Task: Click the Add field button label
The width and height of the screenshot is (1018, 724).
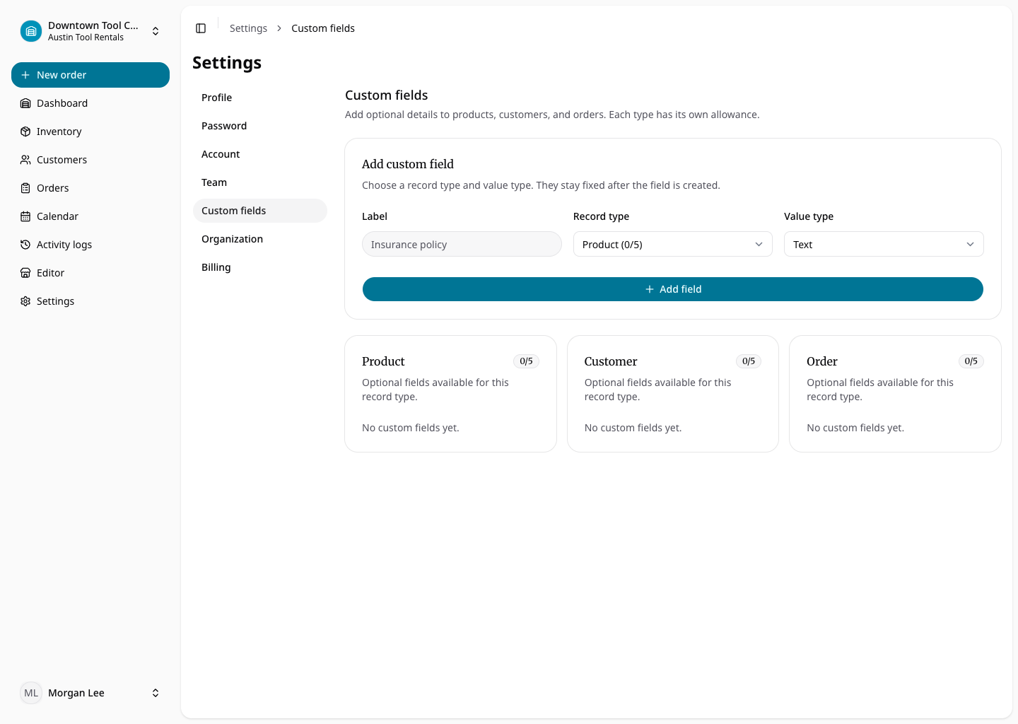Action: click(681, 289)
